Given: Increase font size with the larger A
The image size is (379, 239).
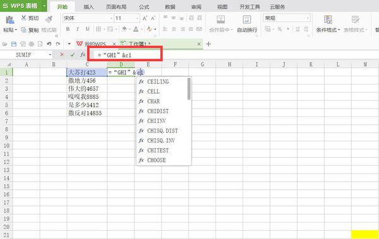Looking at the screenshot, I should 145,18.
